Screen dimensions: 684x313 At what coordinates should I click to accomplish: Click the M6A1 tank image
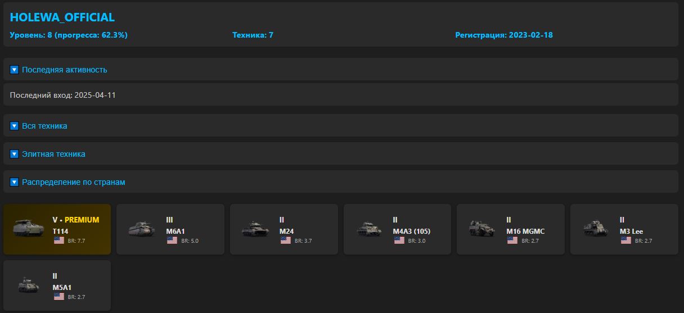coord(142,229)
